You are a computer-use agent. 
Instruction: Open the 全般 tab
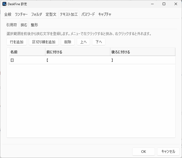(8, 14)
